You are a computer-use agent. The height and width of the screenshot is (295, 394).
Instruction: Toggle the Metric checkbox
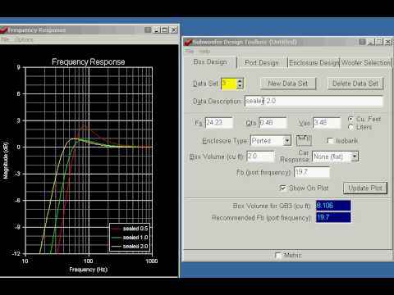pyautogui.click(x=278, y=255)
